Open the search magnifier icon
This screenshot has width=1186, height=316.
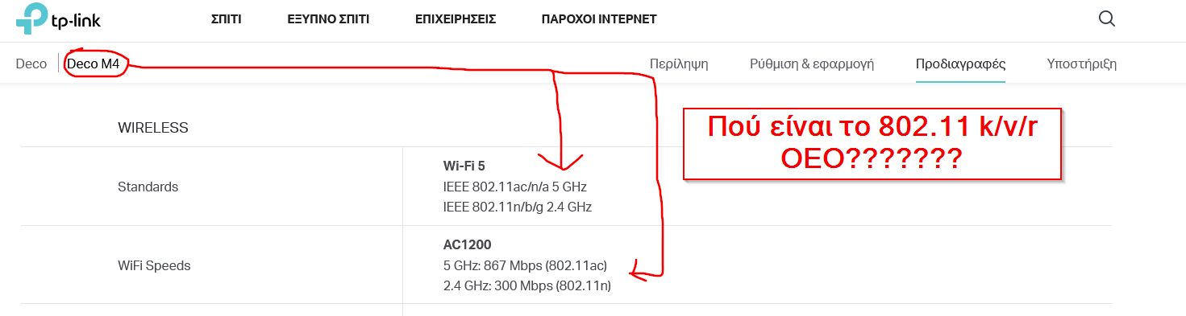point(1107,18)
